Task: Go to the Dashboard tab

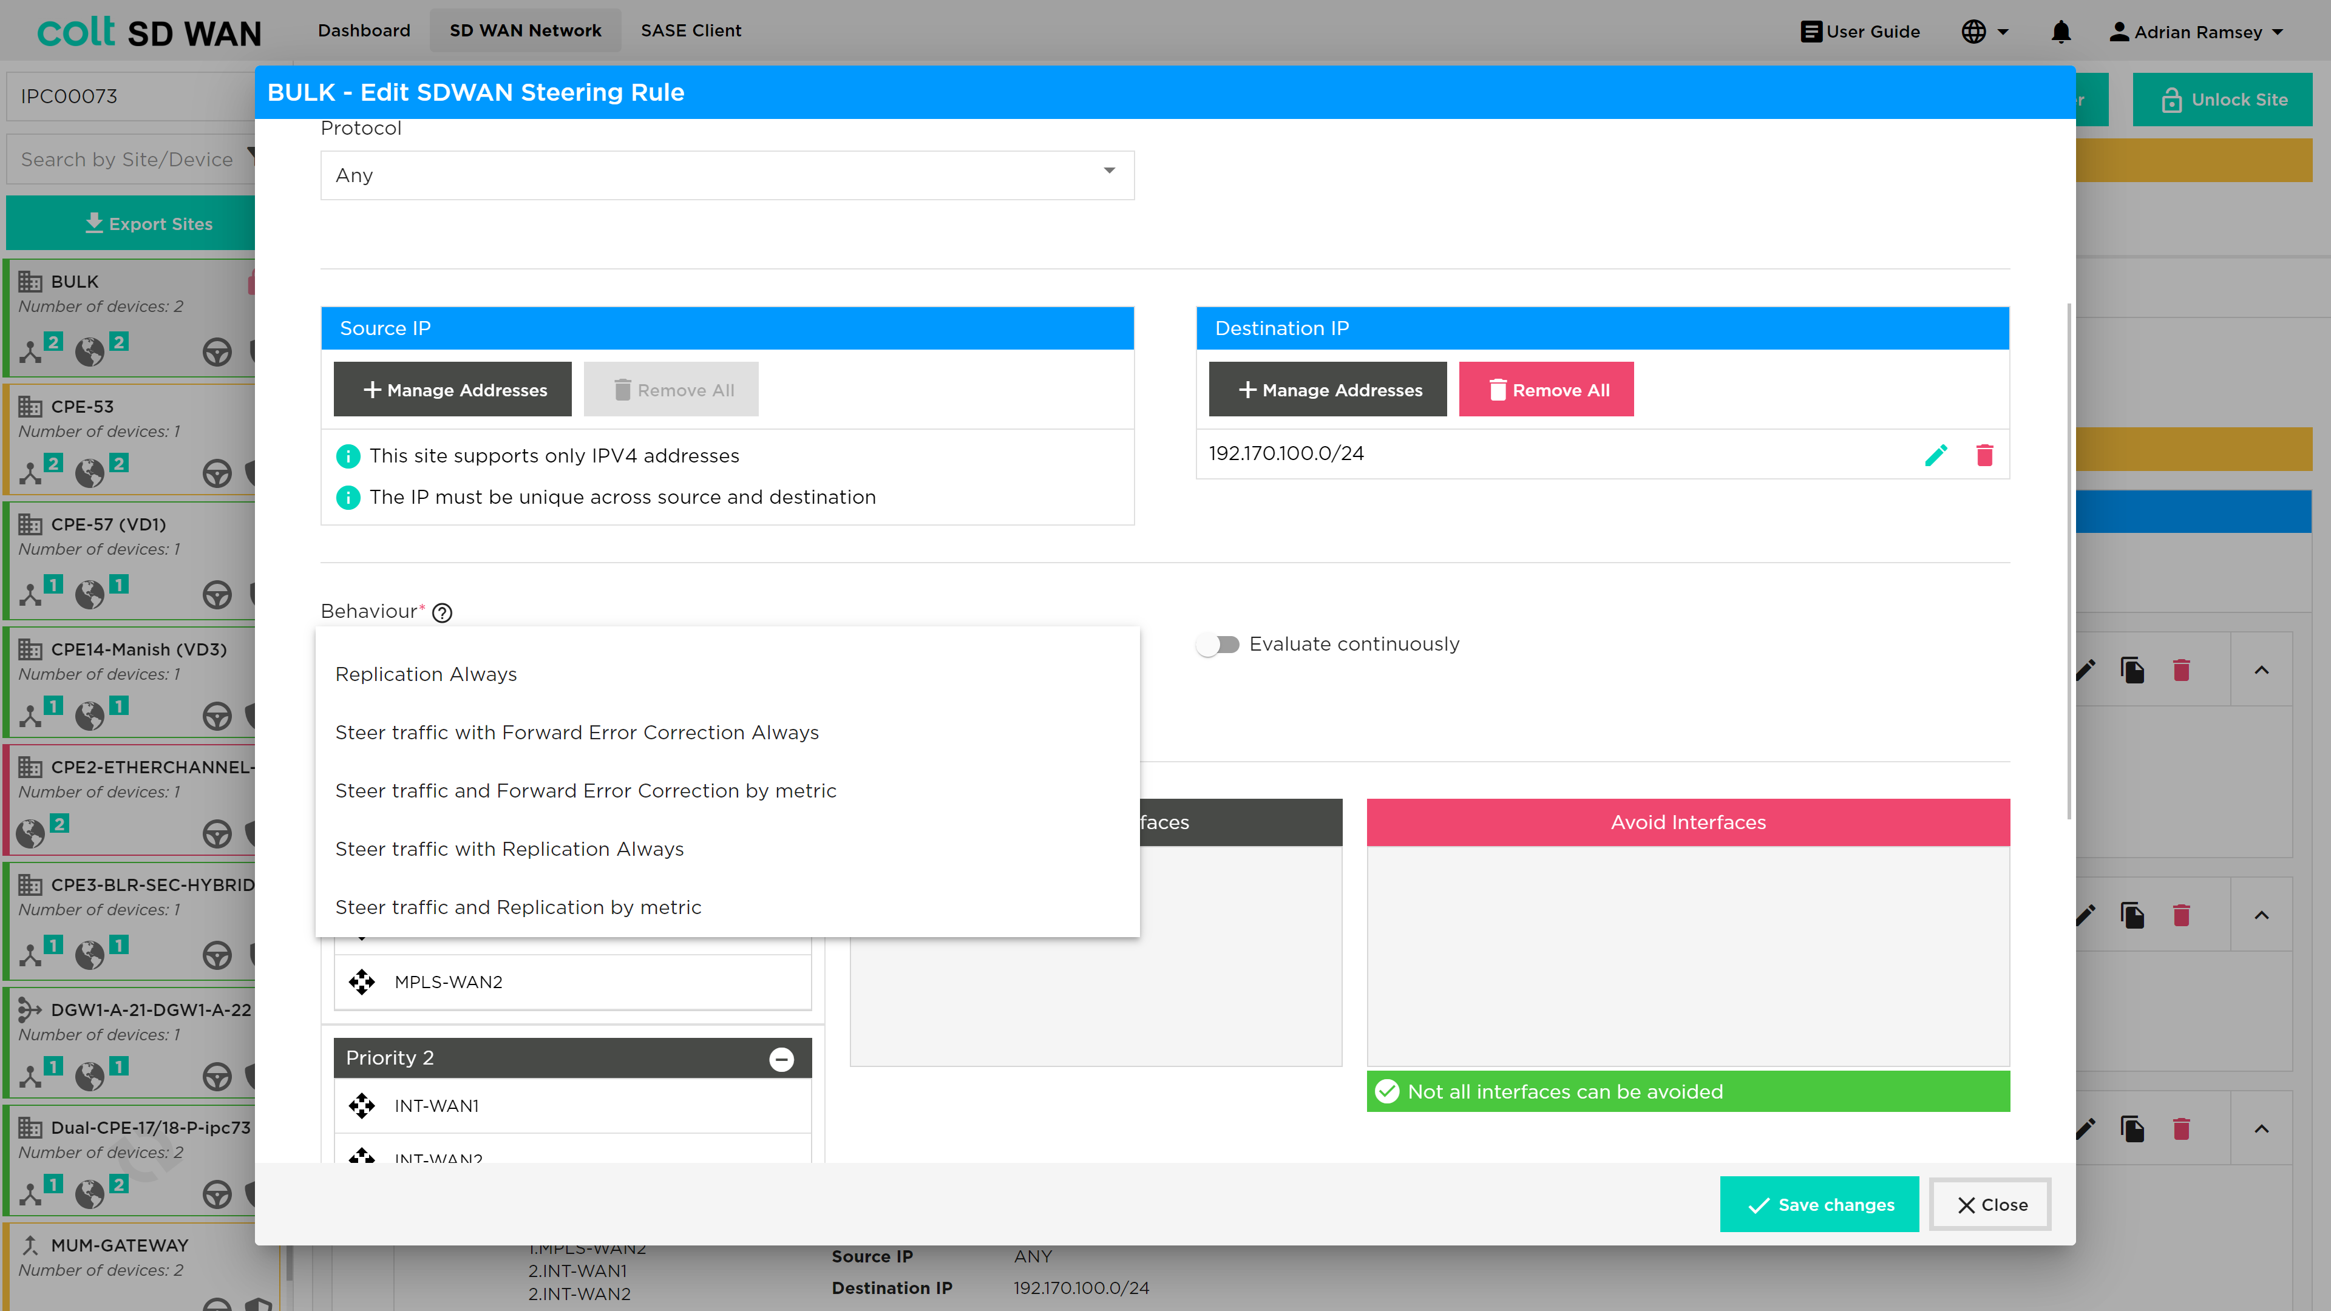Action: [x=364, y=31]
